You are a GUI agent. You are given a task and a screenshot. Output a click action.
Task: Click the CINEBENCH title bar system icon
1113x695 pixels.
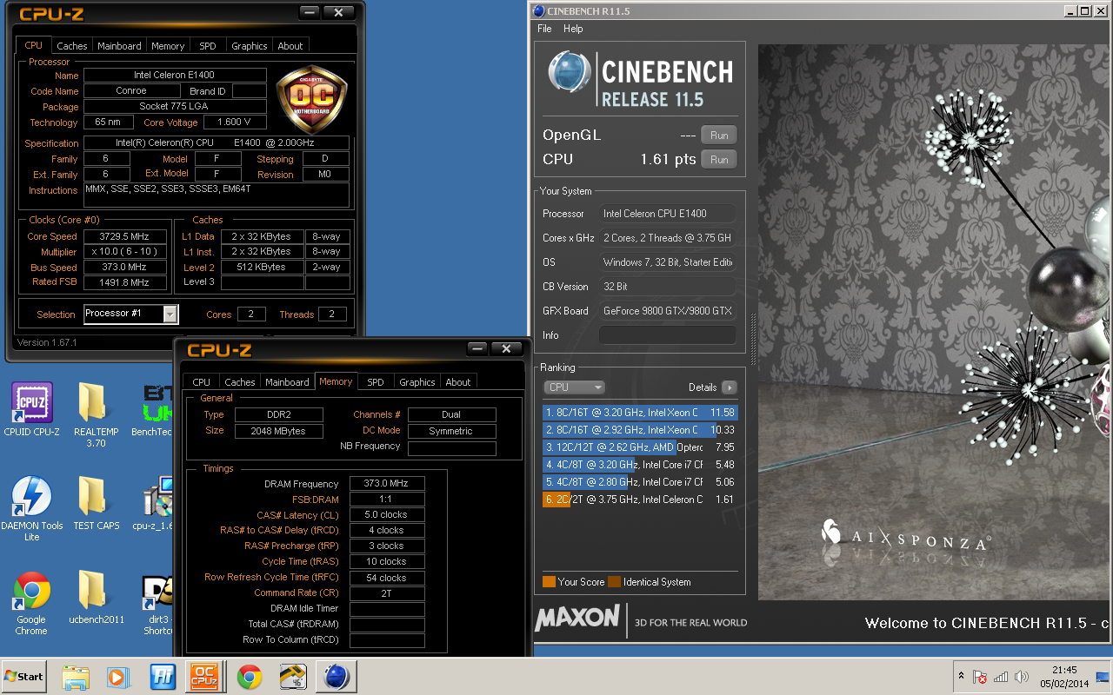click(x=539, y=10)
